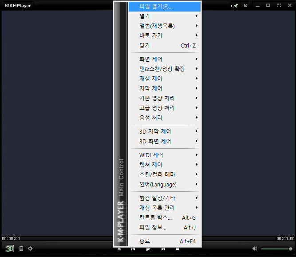Mute audio with the speaker icon
The width and height of the screenshot is (296, 257).
(255, 249)
